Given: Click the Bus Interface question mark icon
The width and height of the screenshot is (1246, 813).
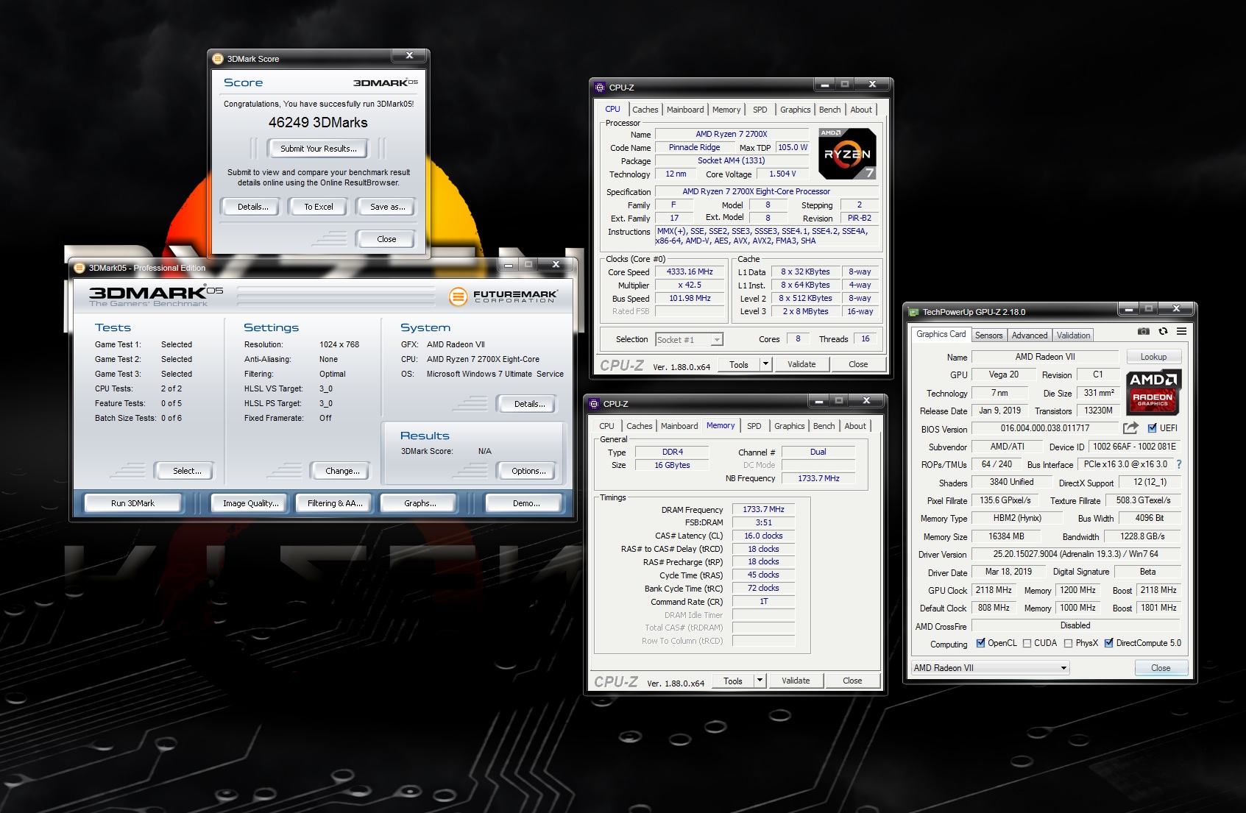Looking at the screenshot, I should (1179, 464).
